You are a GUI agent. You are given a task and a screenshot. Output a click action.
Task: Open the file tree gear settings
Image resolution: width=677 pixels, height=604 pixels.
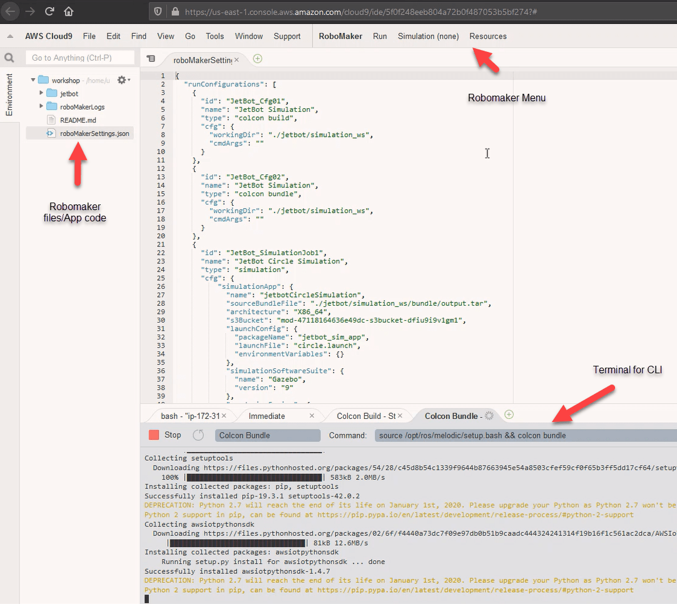[x=123, y=80]
